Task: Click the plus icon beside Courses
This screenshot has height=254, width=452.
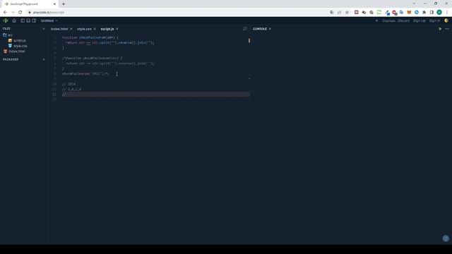Action: (x=376, y=20)
